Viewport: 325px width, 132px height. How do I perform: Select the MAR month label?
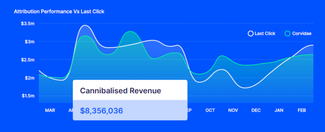click(50, 110)
